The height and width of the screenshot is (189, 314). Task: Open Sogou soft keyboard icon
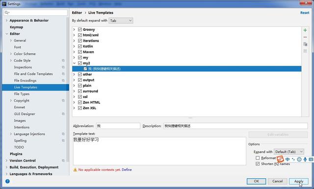[311, 159]
